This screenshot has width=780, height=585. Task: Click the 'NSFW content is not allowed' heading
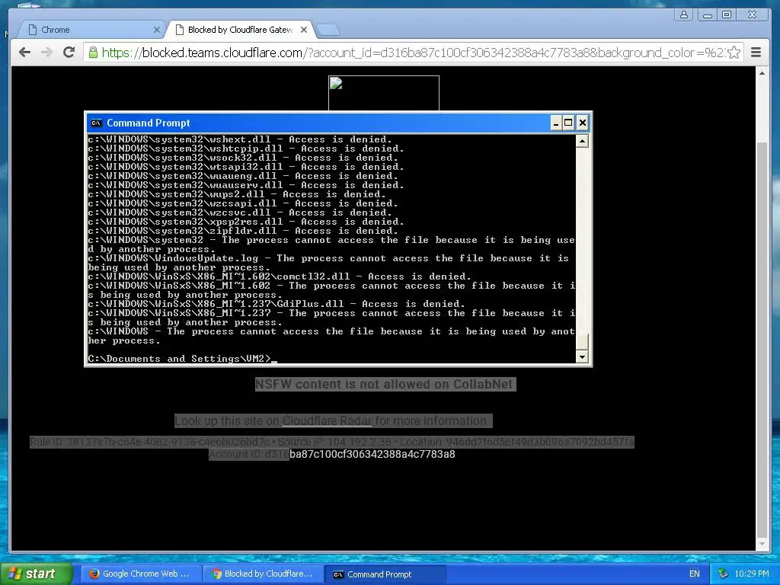(385, 384)
